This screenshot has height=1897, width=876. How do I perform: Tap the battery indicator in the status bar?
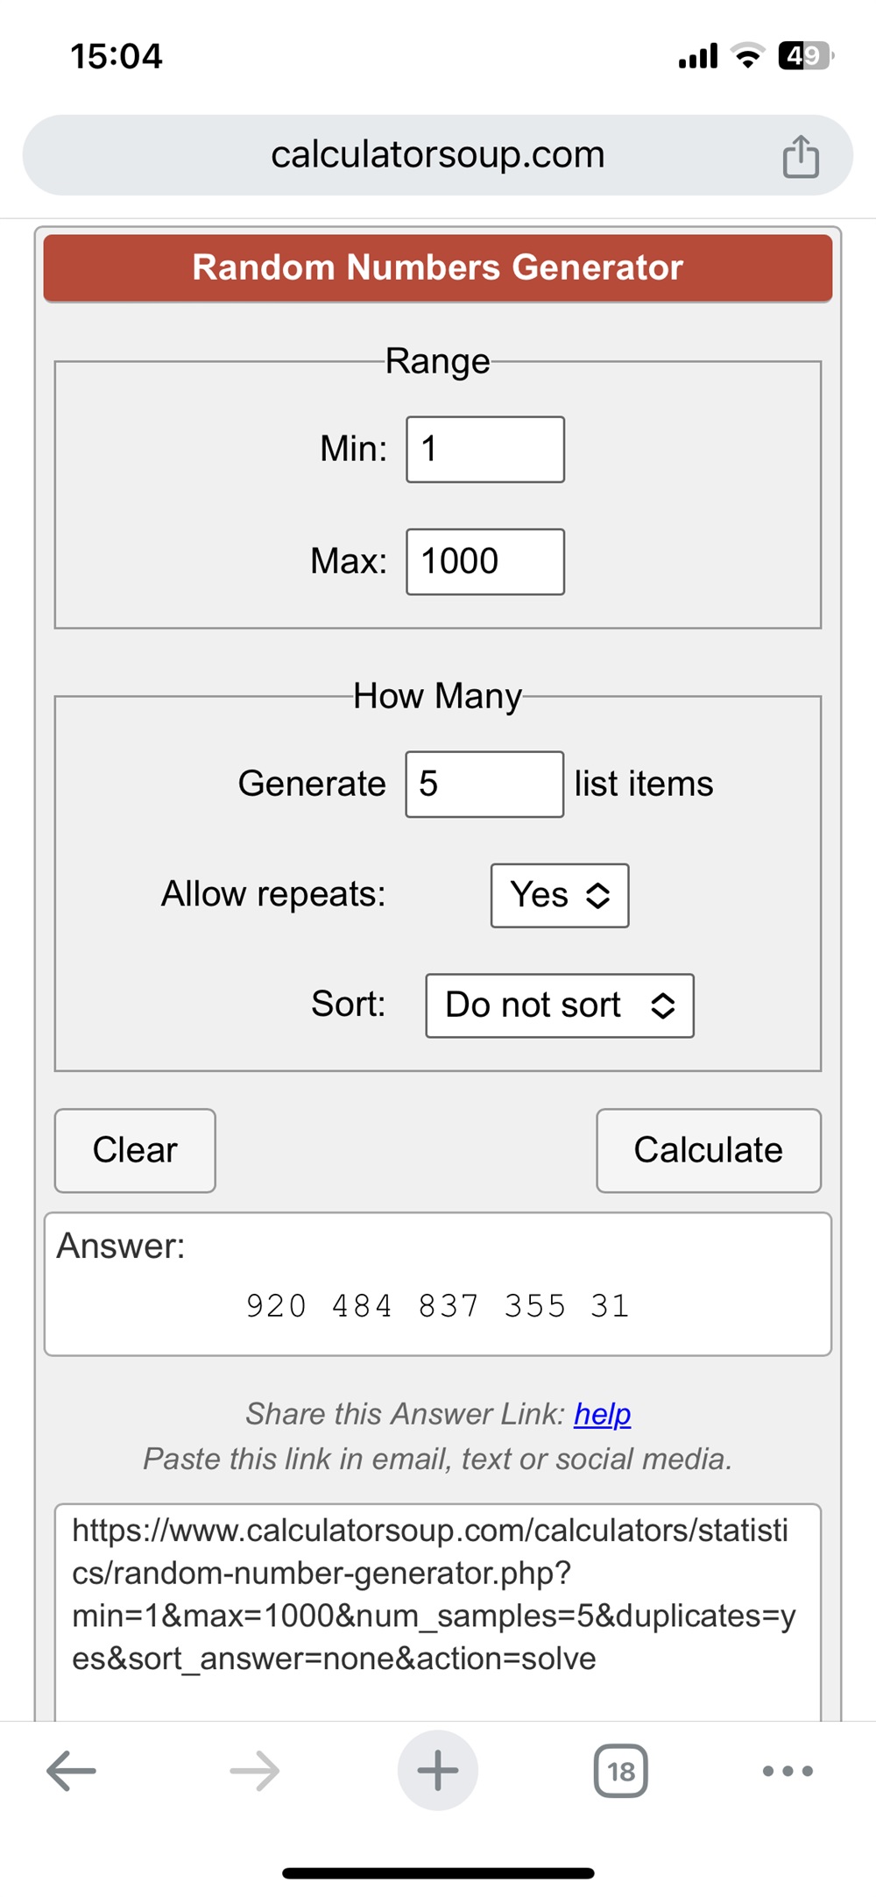[x=805, y=56]
